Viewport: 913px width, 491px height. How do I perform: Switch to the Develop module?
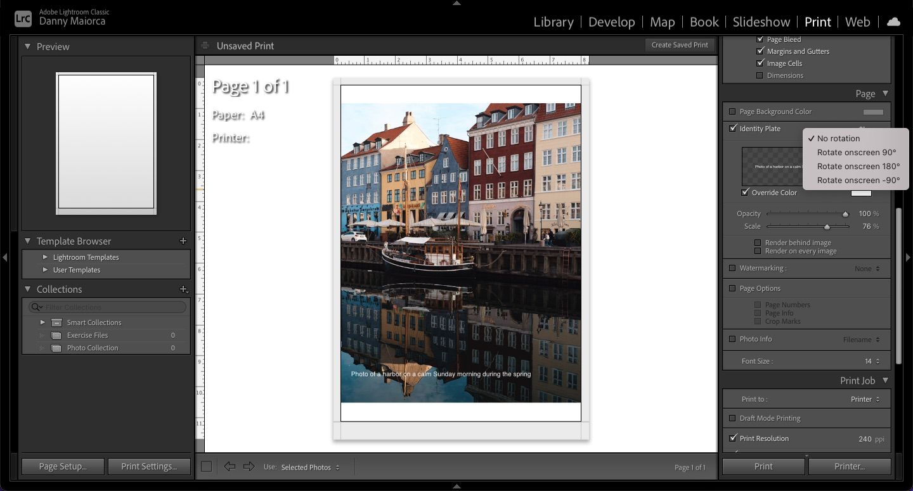(x=612, y=22)
